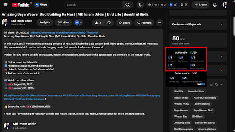
Task: Click Md Imam uddin channel avatar under title
Action: (6, 22)
